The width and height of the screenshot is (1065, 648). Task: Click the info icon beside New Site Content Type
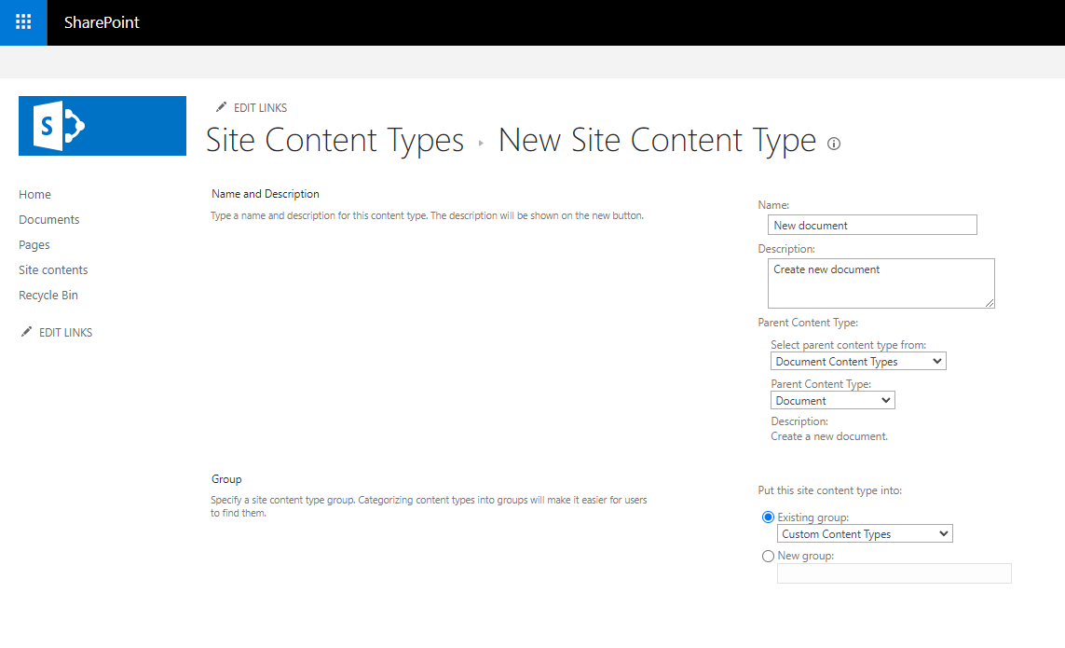[834, 144]
